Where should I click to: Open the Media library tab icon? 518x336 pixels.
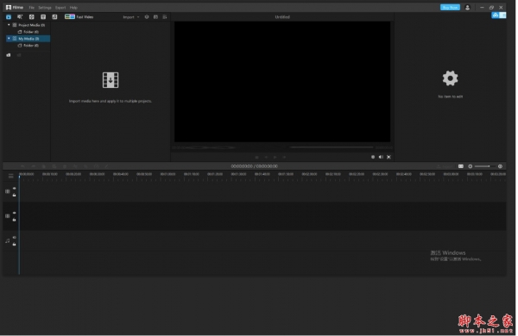pyautogui.click(x=9, y=17)
